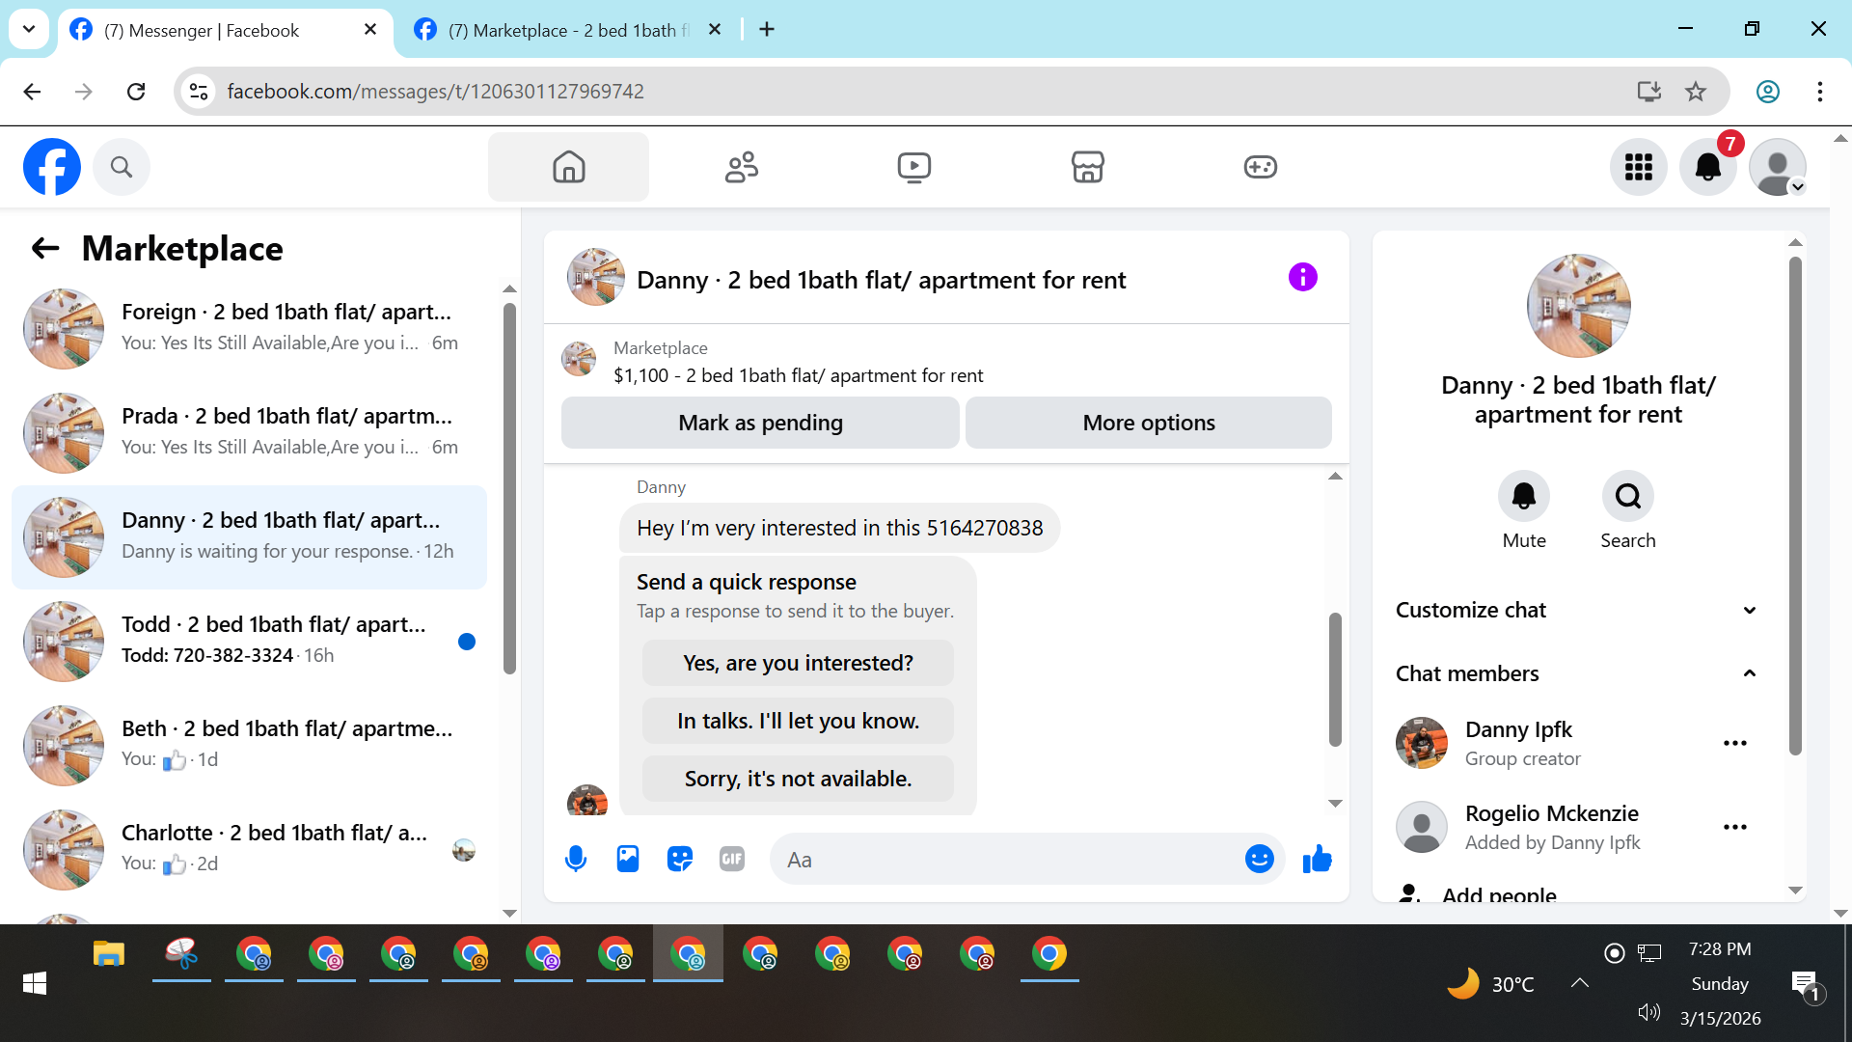Open the Gaming tab
The height and width of the screenshot is (1042, 1852).
tap(1260, 167)
